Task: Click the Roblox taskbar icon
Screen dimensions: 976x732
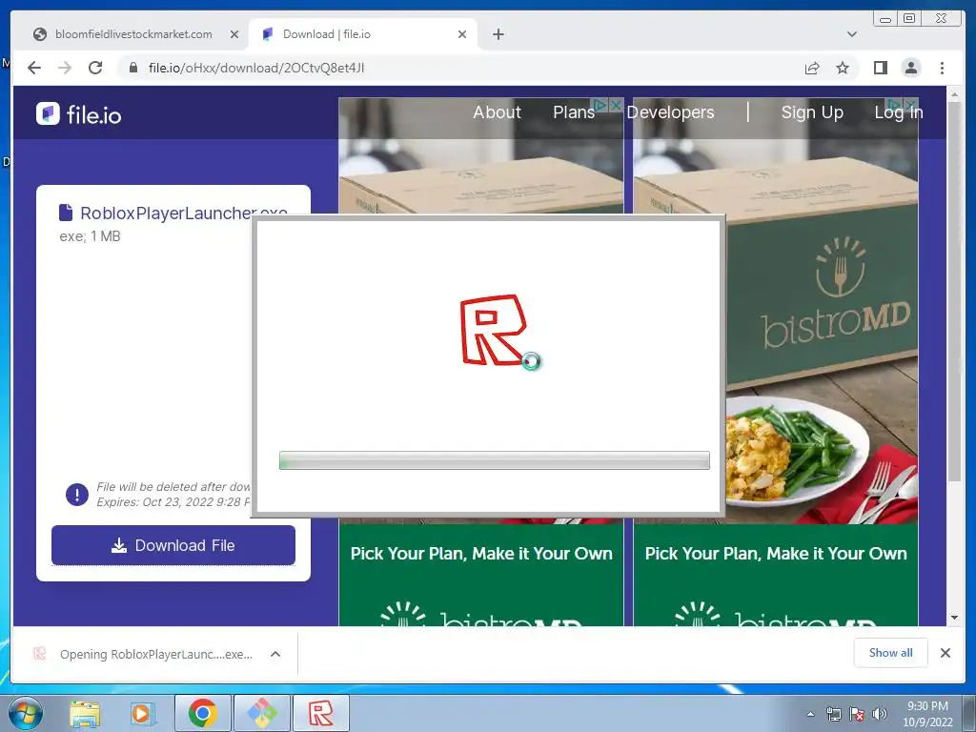Action: click(x=320, y=713)
